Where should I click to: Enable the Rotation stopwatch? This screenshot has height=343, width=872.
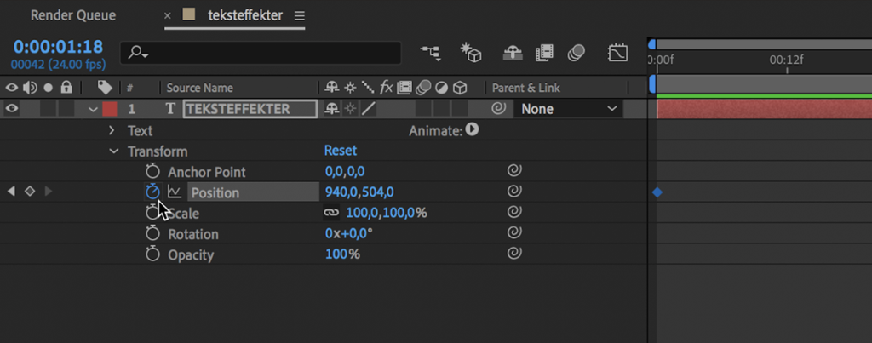152,233
